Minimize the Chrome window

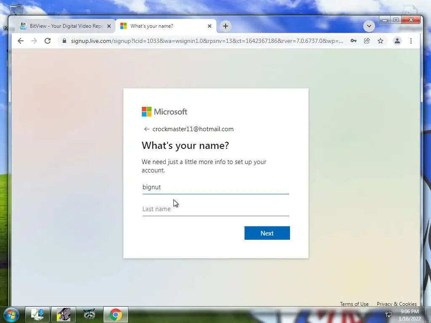[385, 20]
